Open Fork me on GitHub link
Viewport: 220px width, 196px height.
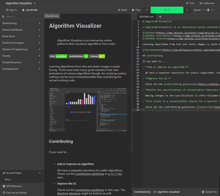click(22, 193)
